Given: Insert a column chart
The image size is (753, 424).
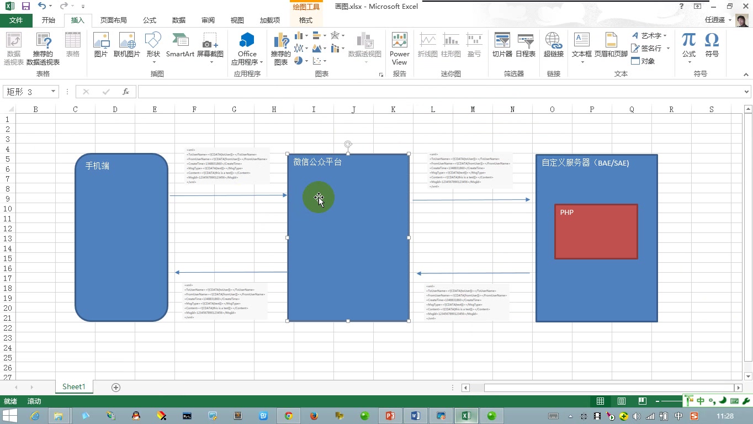Looking at the screenshot, I should (x=301, y=35).
